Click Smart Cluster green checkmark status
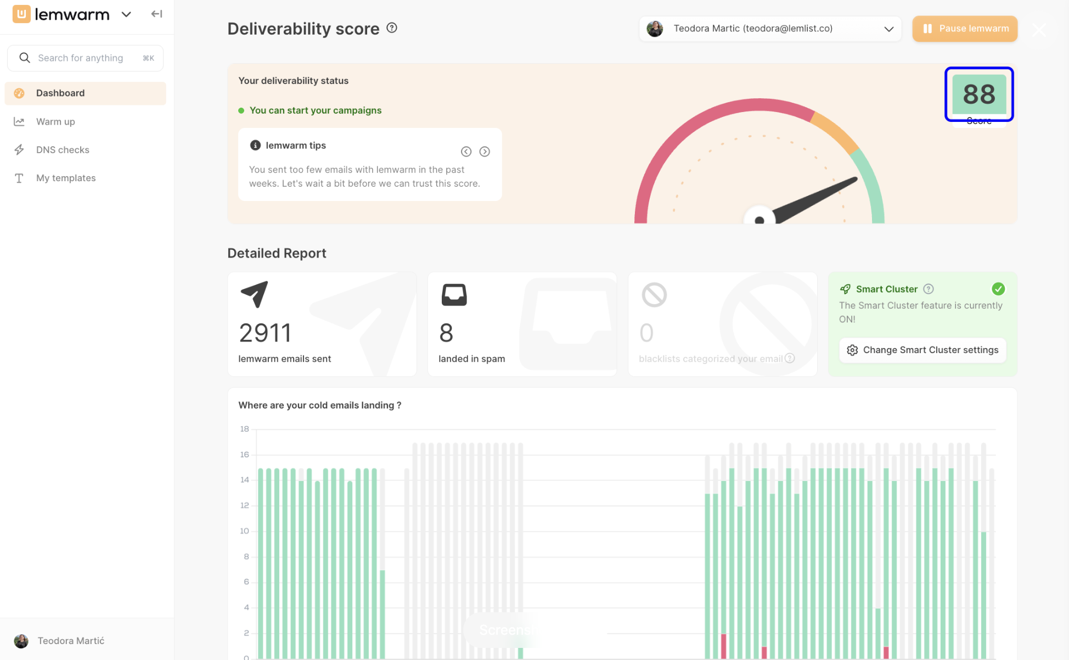Screen dimensions: 1069x660 (x=998, y=289)
